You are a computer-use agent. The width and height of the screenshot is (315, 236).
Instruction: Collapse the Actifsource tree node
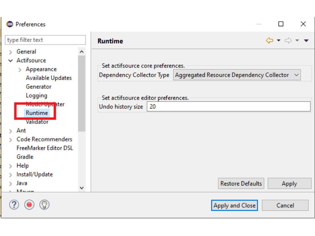tap(10, 61)
